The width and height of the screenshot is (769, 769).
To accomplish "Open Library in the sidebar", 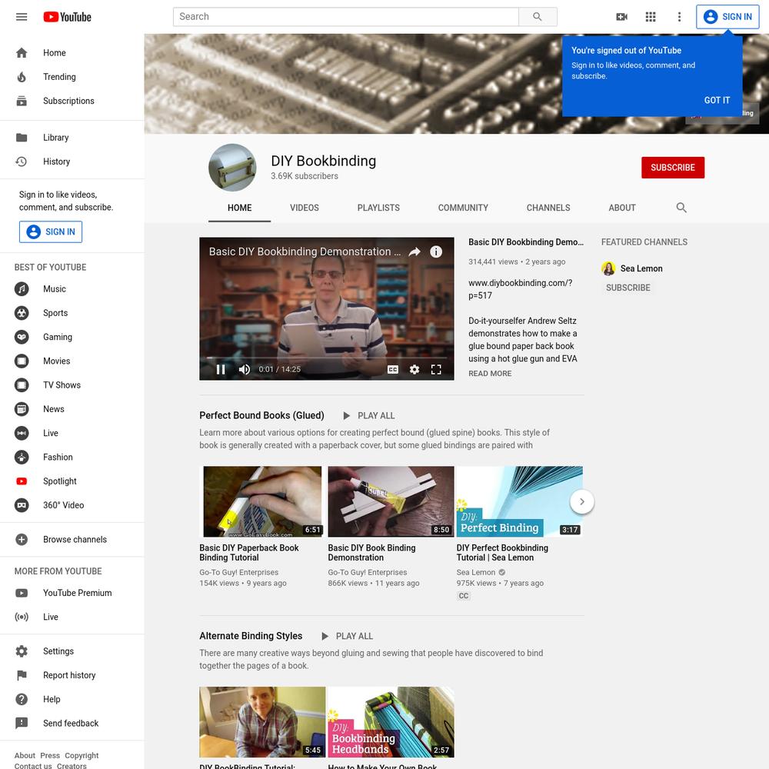I will click(72, 138).
